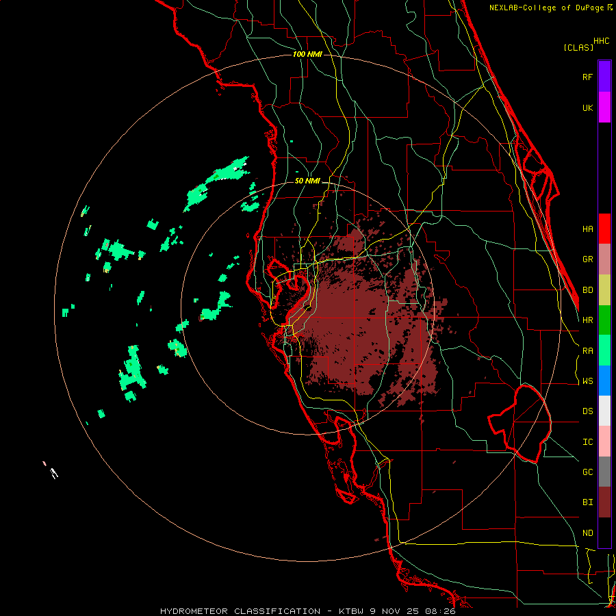Click the 'HA' legend label
616x616 pixels.
click(x=587, y=229)
